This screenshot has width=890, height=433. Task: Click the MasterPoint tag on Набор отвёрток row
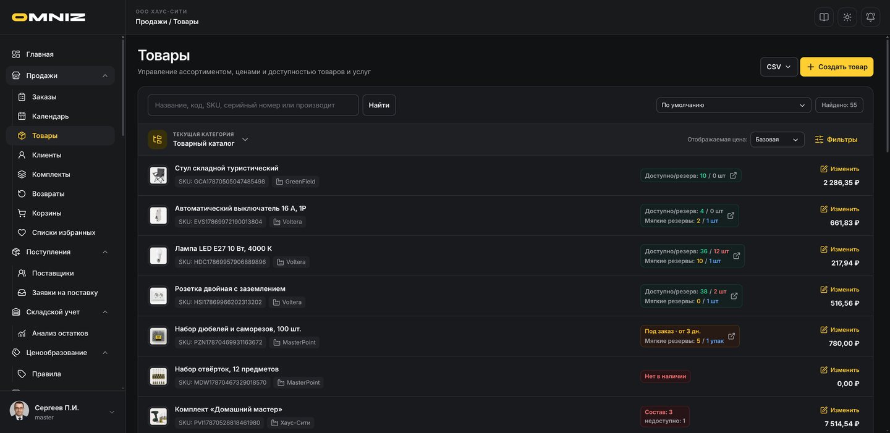[x=298, y=383]
